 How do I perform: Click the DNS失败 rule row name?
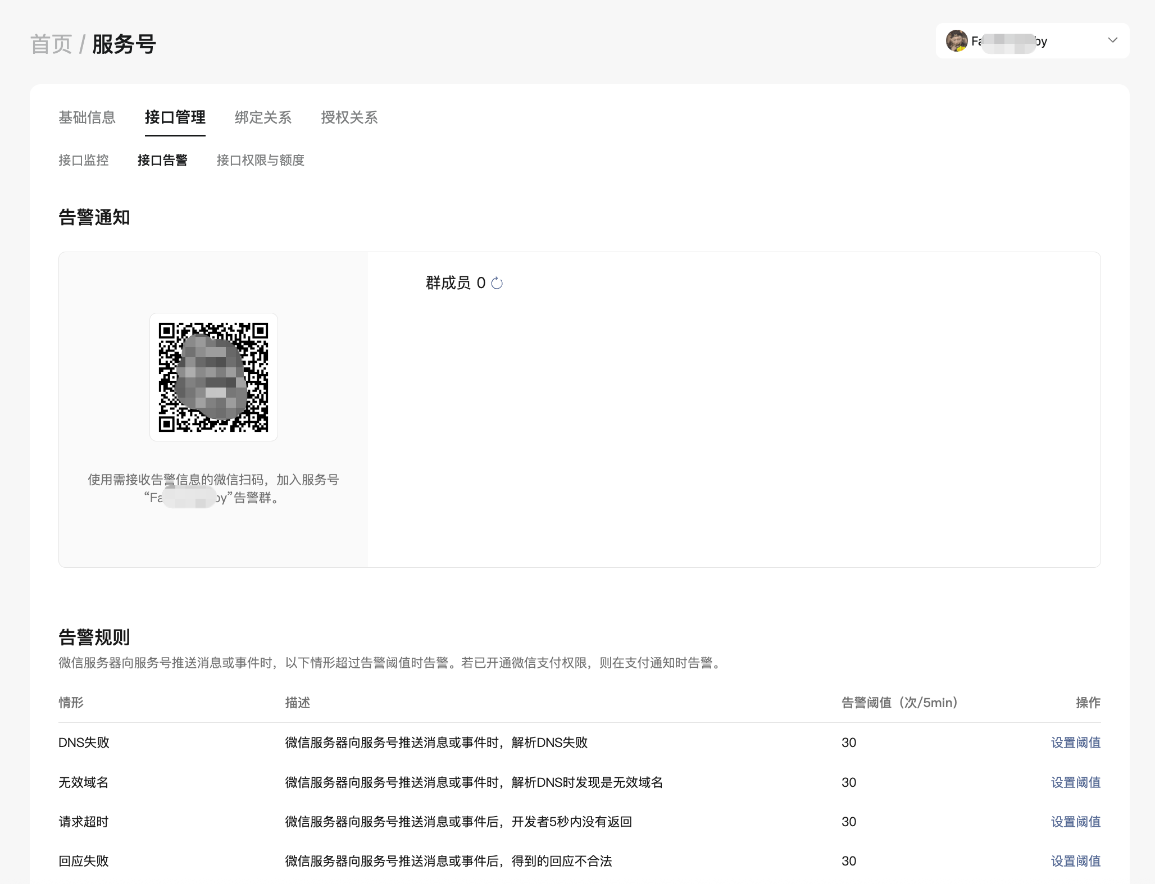84,742
